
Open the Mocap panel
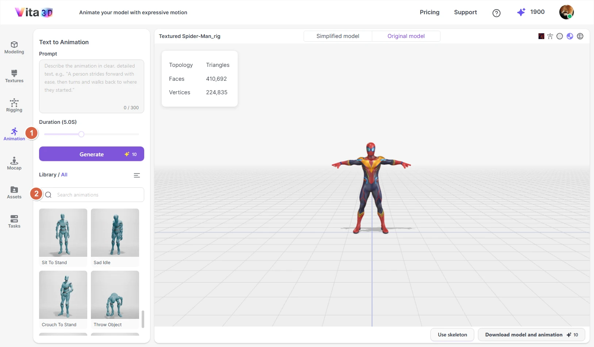click(x=14, y=164)
